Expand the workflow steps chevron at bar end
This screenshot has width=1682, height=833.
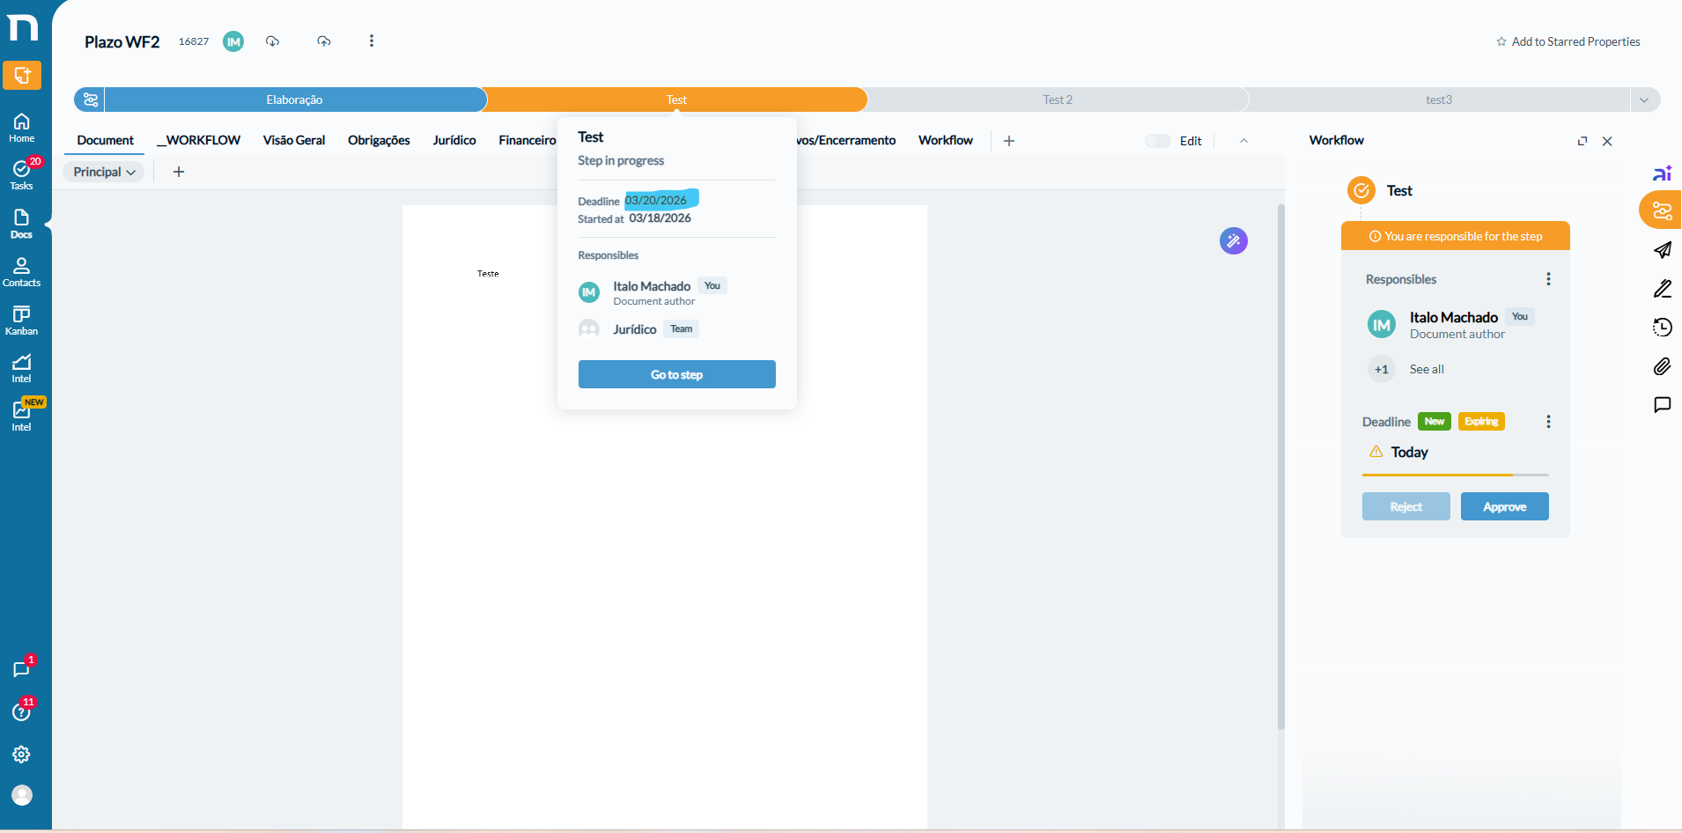(1644, 100)
